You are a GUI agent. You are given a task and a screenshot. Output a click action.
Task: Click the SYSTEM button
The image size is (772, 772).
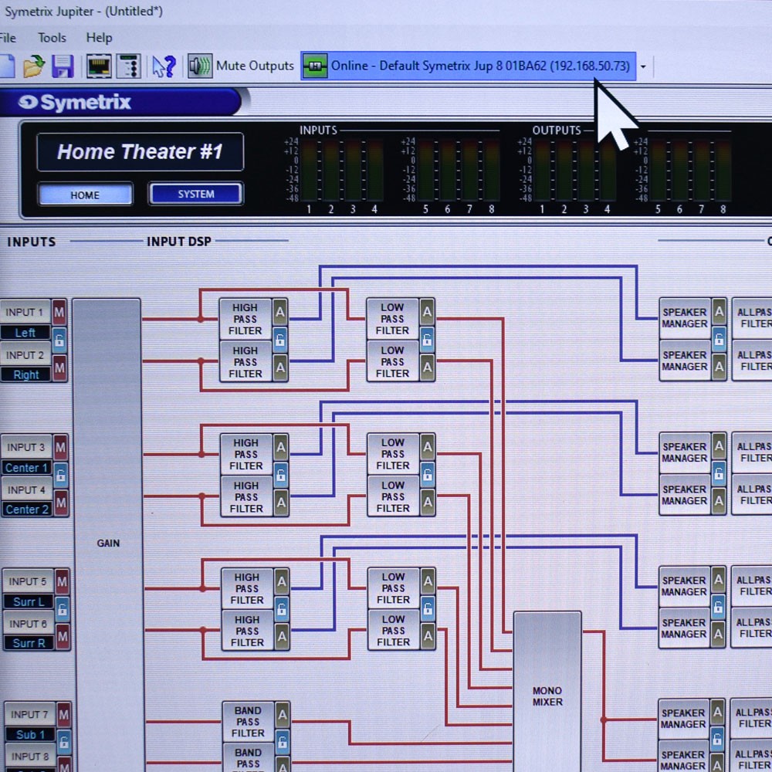coord(196,194)
